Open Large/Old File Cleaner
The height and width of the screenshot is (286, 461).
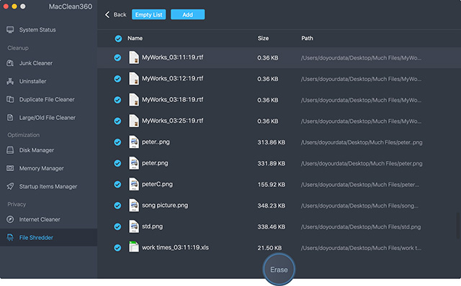coord(48,118)
